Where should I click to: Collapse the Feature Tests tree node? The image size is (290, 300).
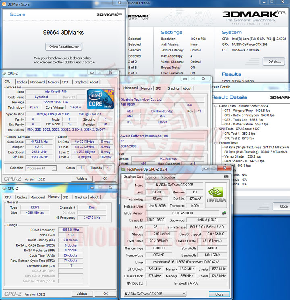coord(216,143)
